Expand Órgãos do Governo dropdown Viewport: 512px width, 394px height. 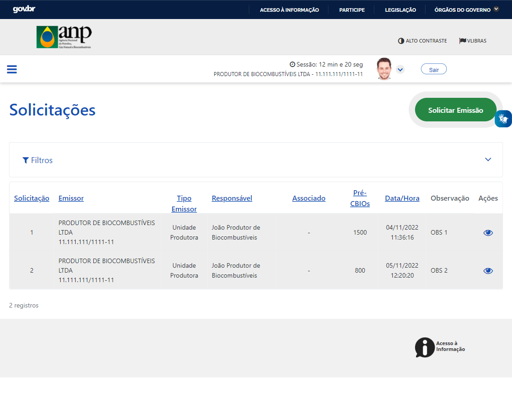point(466,10)
